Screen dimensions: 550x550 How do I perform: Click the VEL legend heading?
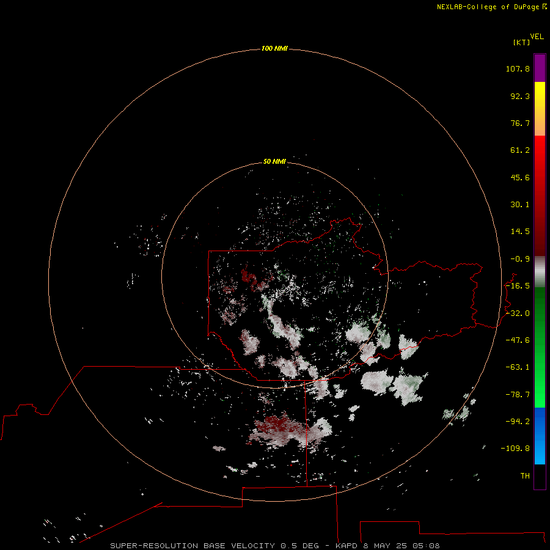537,37
